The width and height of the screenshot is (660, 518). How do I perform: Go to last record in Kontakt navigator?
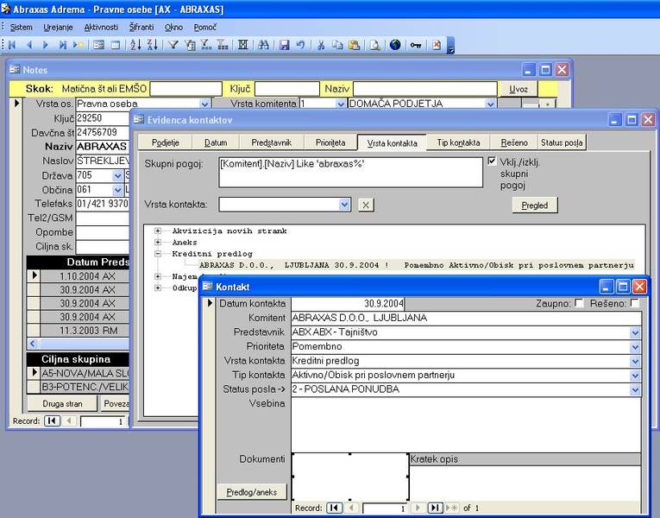coord(435,508)
